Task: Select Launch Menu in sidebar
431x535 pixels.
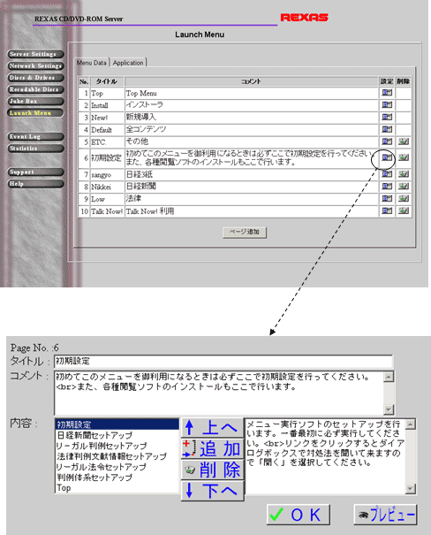Action: (35, 113)
